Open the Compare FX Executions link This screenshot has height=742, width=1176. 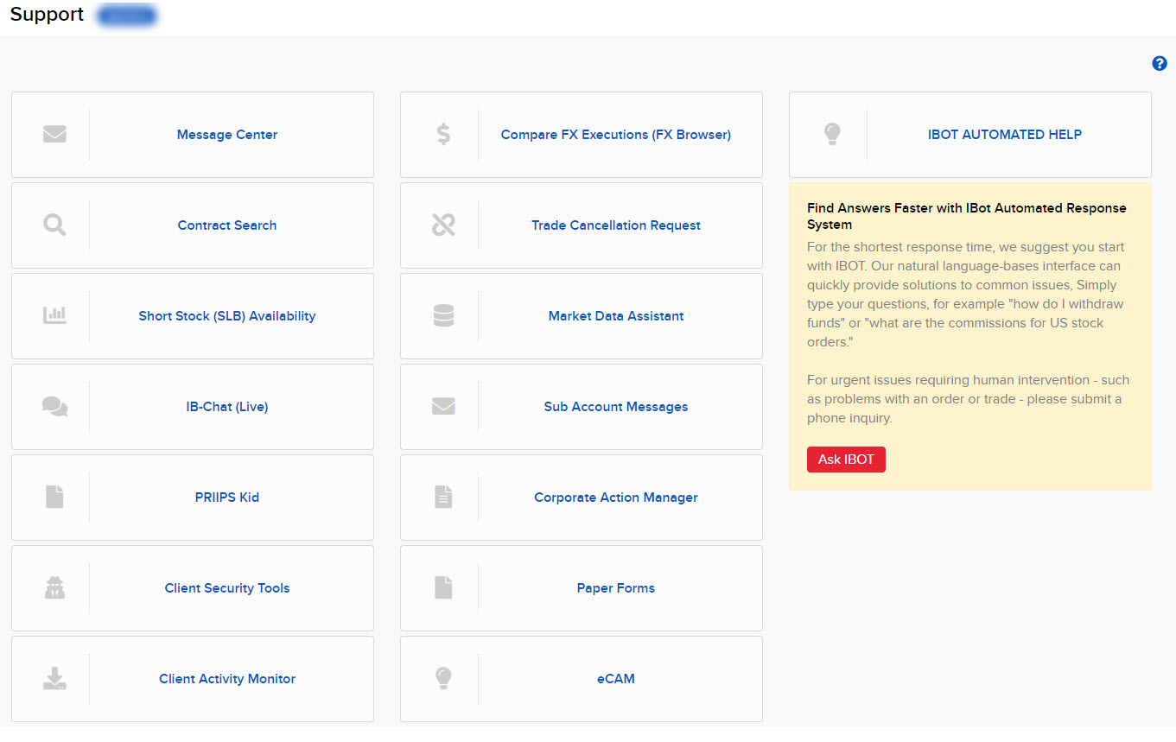click(x=615, y=134)
